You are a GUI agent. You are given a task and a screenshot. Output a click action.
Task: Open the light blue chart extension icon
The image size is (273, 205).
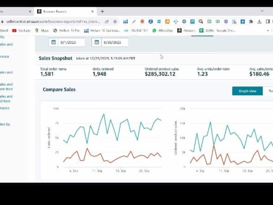234,22
